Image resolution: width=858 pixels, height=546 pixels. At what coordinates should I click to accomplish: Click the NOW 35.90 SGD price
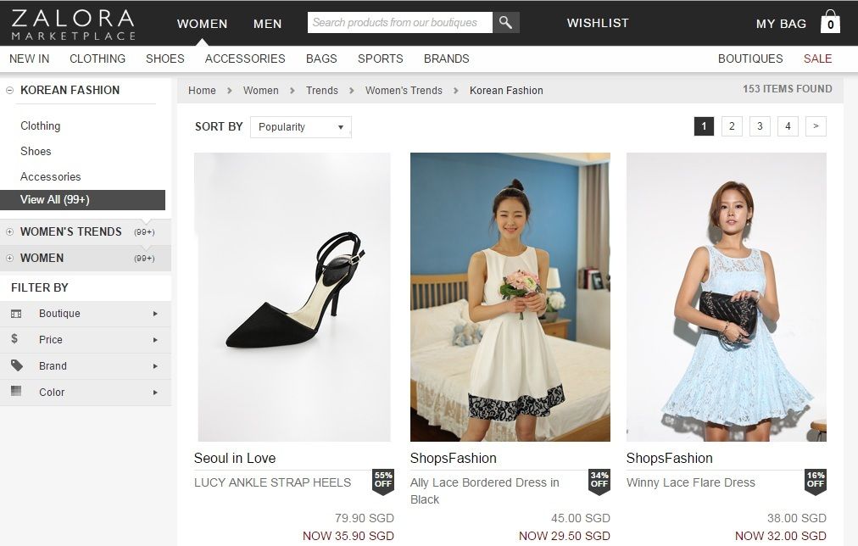(x=348, y=536)
